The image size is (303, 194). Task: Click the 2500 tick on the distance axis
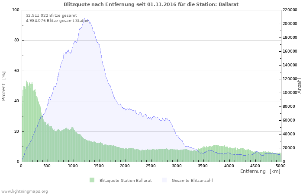(151, 166)
